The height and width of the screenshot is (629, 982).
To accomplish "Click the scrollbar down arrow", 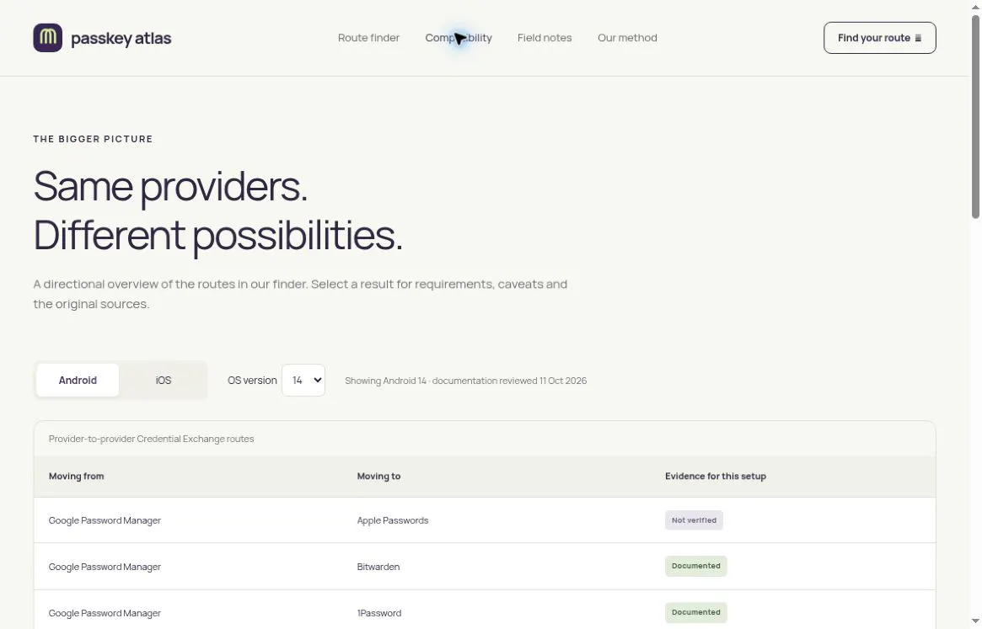I will 975,621.
